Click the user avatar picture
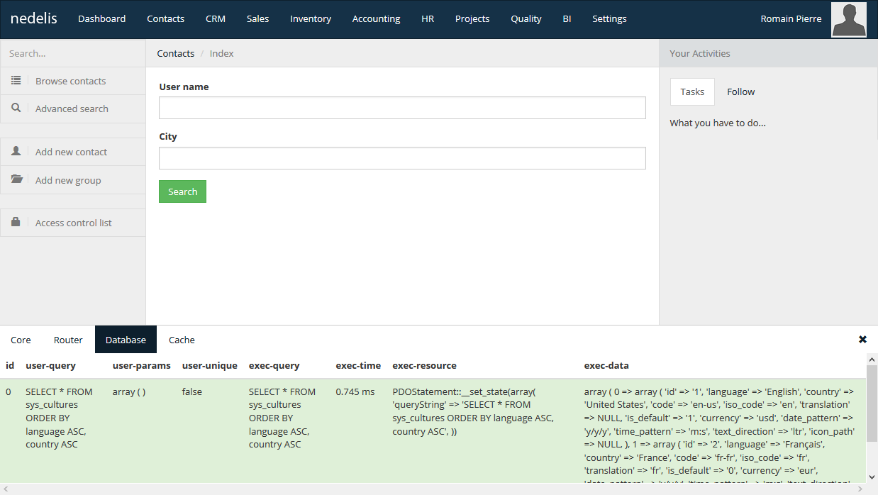Screen dimensions: 878x495 click(x=849, y=19)
